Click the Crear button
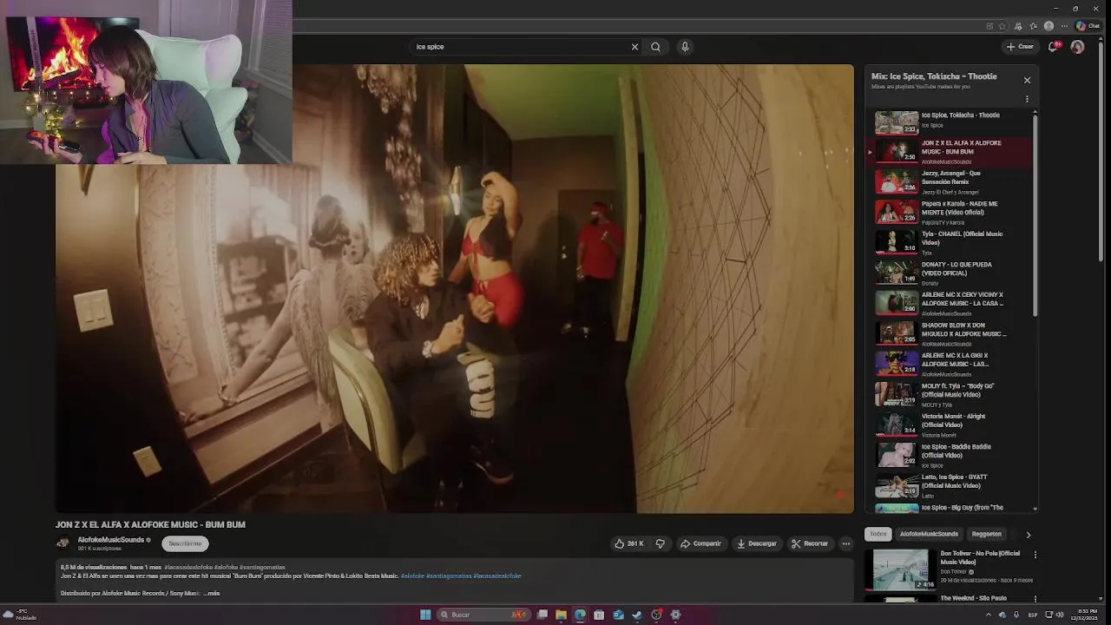Image resolution: width=1111 pixels, height=625 pixels. coord(1020,47)
